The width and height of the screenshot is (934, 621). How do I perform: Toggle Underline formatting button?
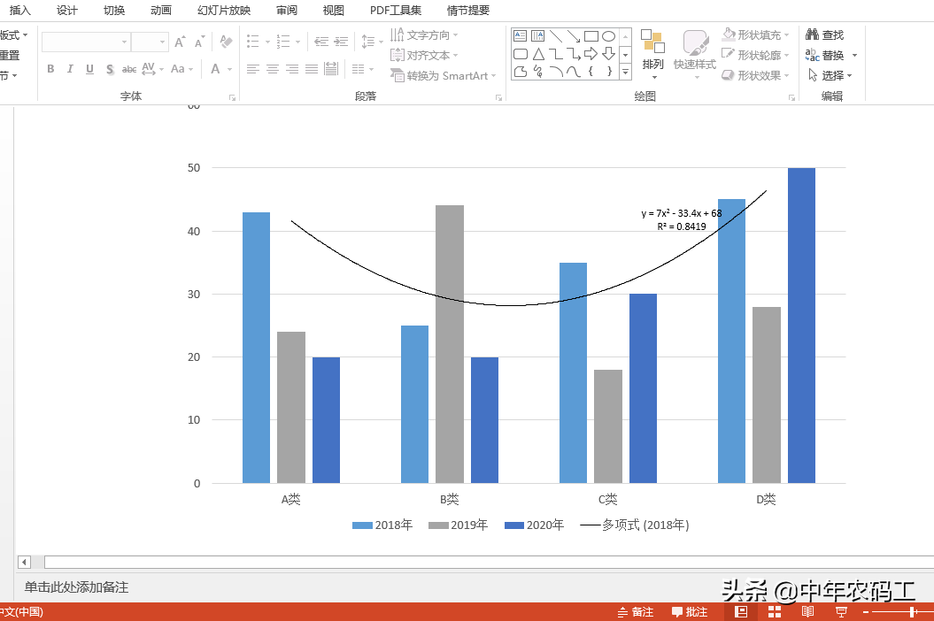[x=90, y=69]
